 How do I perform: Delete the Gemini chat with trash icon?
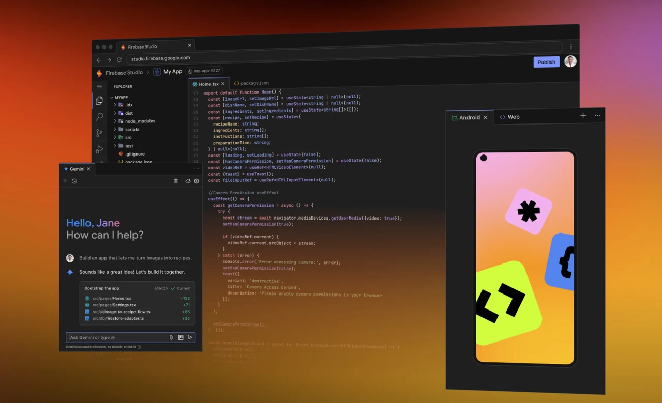[176, 181]
